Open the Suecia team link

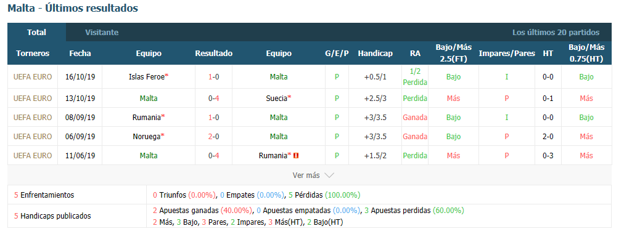(x=277, y=98)
